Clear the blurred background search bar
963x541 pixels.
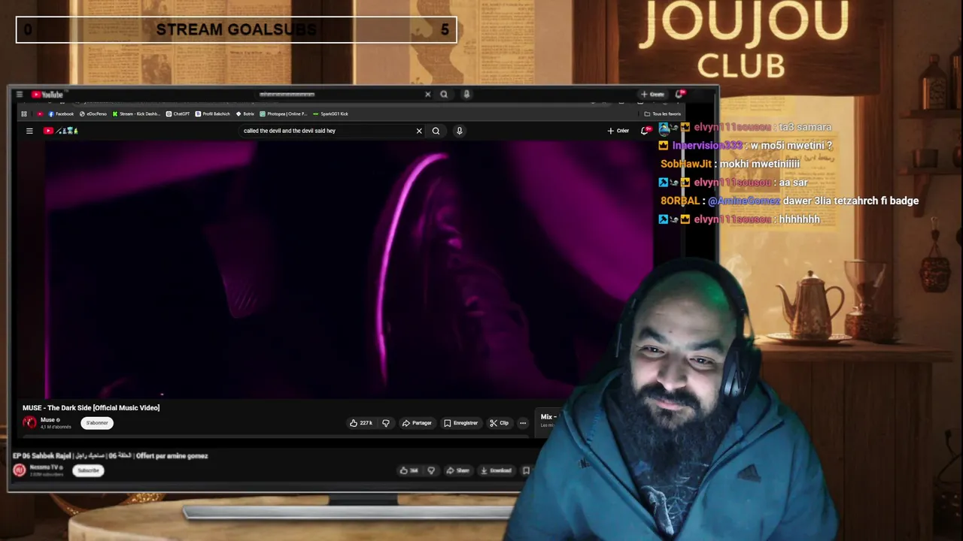pos(428,95)
